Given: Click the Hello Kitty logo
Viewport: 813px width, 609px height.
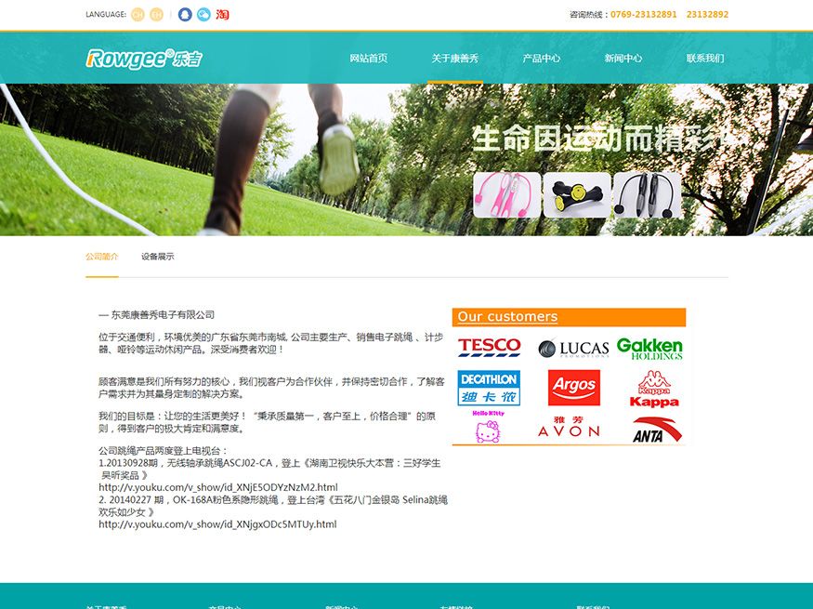Looking at the screenshot, I should pos(488,427).
